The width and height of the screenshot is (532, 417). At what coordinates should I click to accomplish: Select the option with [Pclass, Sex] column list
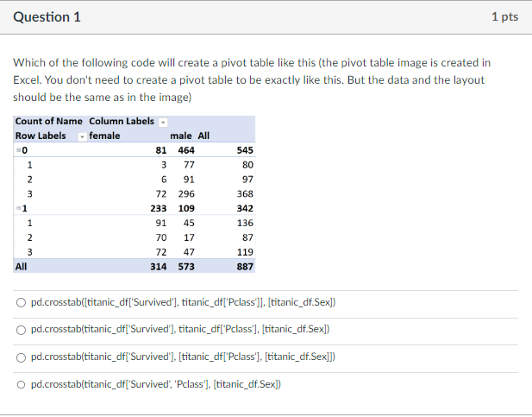(x=21, y=357)
